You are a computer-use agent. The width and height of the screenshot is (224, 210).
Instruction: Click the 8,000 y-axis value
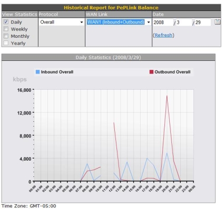(25, 136)
